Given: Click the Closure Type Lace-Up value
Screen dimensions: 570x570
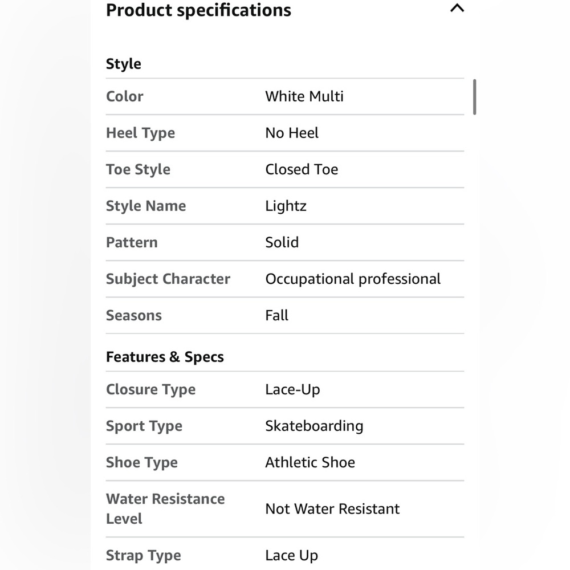Looking at the screenshot, I should 292,389.
